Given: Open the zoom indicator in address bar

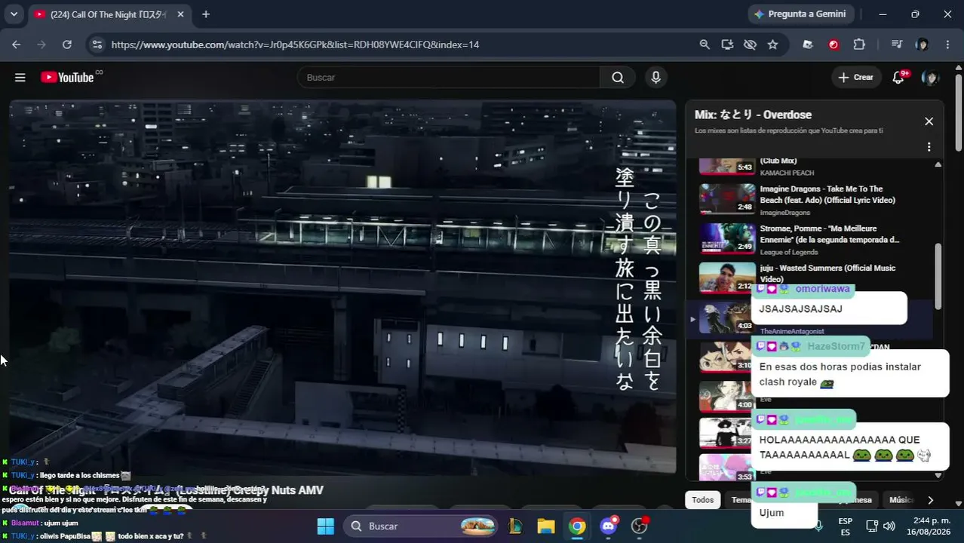Looking at the screenshot, I should [x=705, y=44].
